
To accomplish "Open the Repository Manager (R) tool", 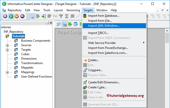I will [5, 16].
